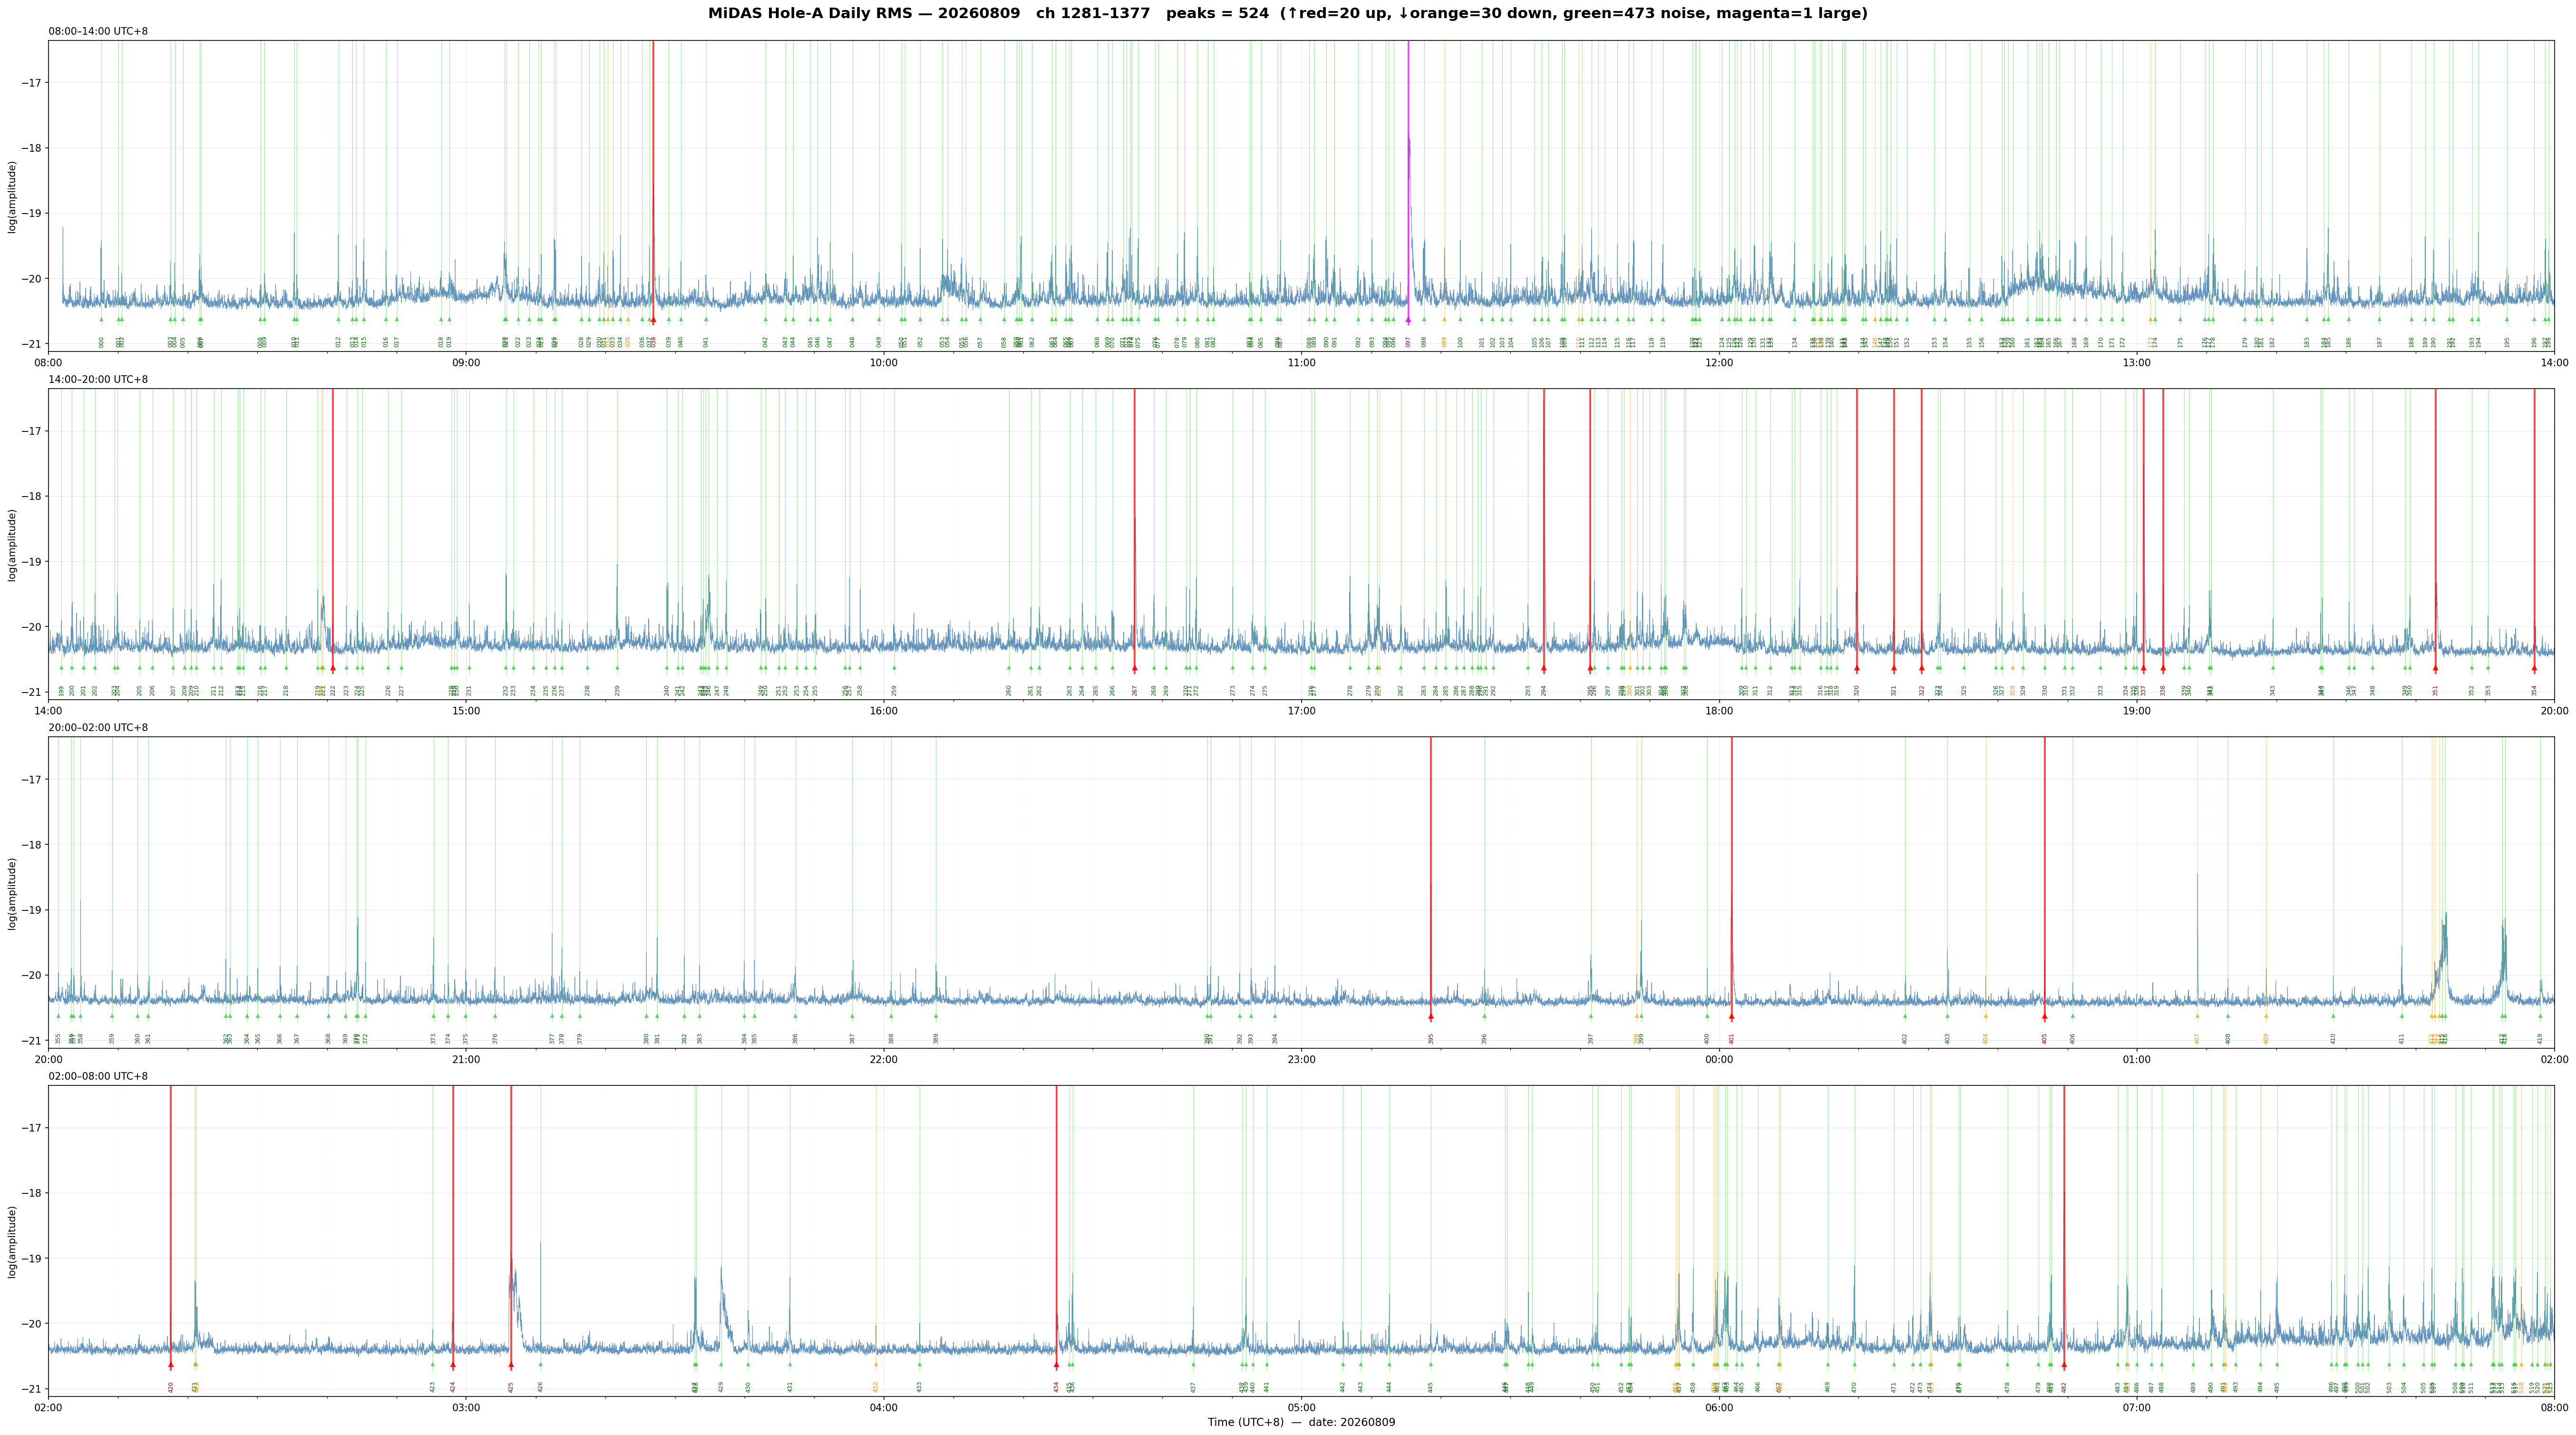Pick the red peak marker labeled 322
Image resolution: width=2576 pixels, height=1435 pixels.
[x=1922, y=668]
